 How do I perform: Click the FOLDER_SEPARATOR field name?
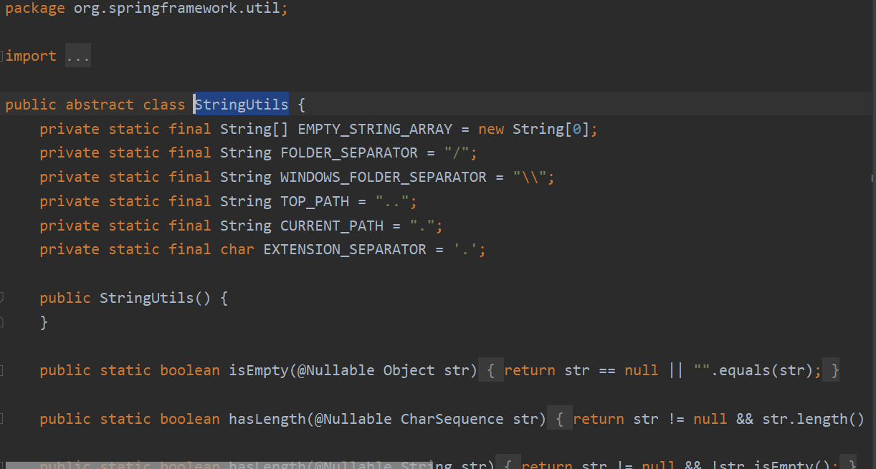coord(349,153)
